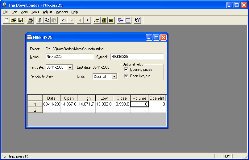Maximize the Nikkei225 child window
The width and height of the screenshot is (249, 160).
tap(156, 38)
